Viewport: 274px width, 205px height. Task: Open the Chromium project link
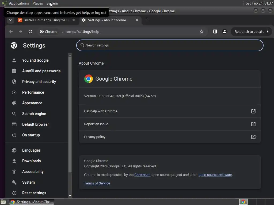(x=142, y=175)
